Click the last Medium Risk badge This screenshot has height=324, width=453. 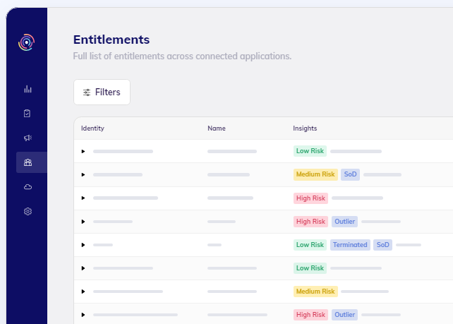click(x=315, y=292)
